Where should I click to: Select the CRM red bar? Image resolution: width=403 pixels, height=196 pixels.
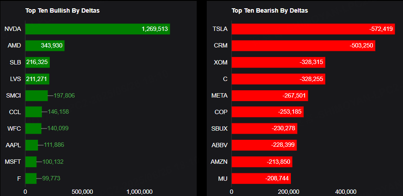point(304,46)
